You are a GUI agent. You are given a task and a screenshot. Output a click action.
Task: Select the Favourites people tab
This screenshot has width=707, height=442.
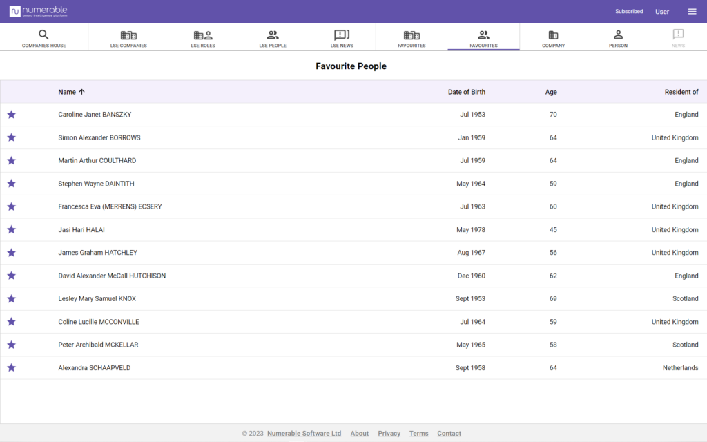point(483,38)
